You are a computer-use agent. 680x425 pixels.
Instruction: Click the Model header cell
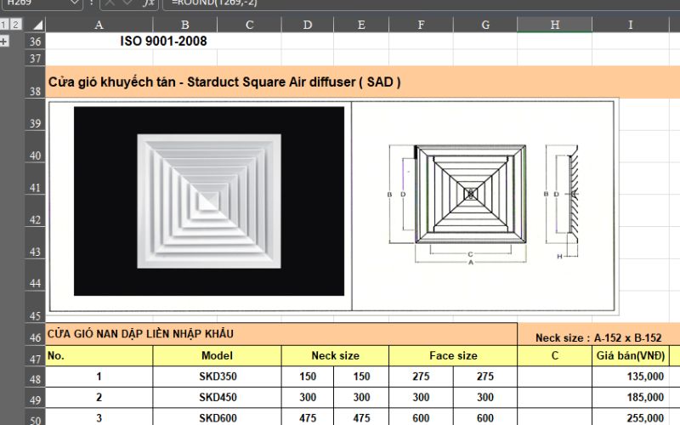coord(217,355)
